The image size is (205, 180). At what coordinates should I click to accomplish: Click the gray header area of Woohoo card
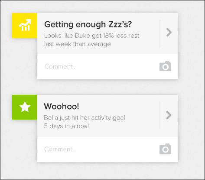point(107,116)
